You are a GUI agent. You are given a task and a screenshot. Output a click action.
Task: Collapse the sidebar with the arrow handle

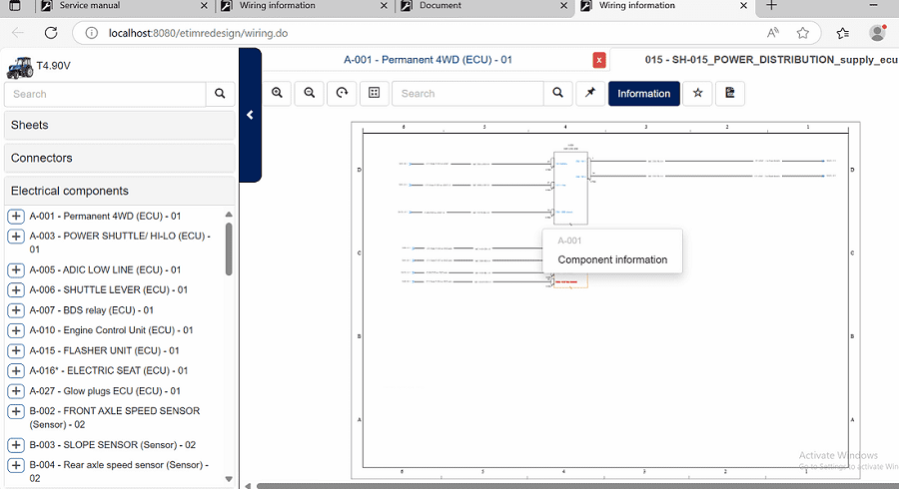point(250,115)
